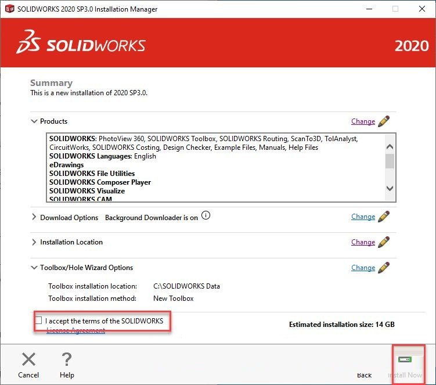The image size is (436, 385).
Task: Click the New Toolbox method value
Action: [x=174, y=298]
